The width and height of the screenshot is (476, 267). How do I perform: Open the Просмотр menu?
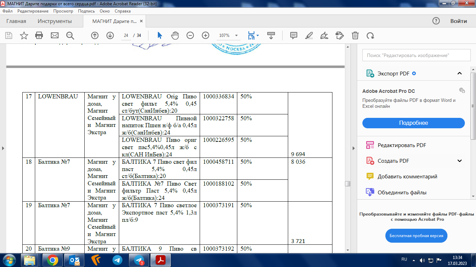click(x=63, y=11)
